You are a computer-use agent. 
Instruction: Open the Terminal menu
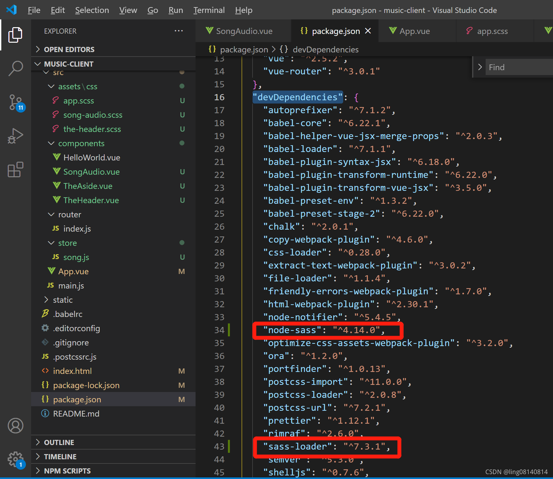click(x=209, y=10)
